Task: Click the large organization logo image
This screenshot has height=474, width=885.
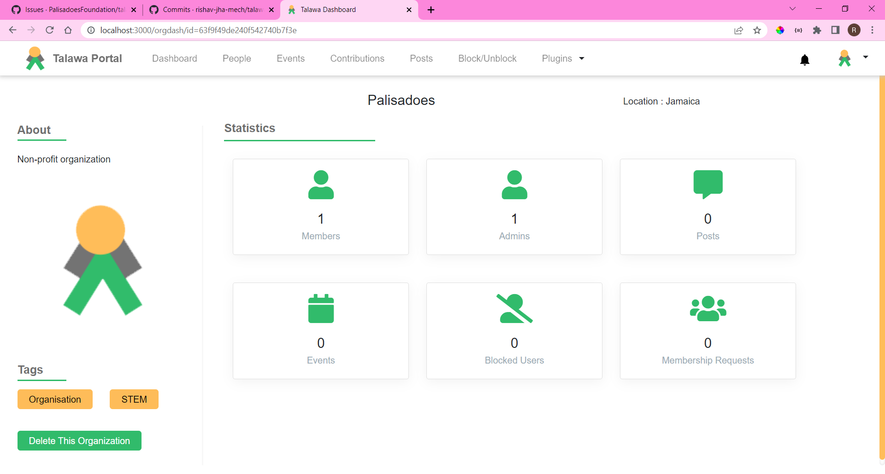Action: 102,260
